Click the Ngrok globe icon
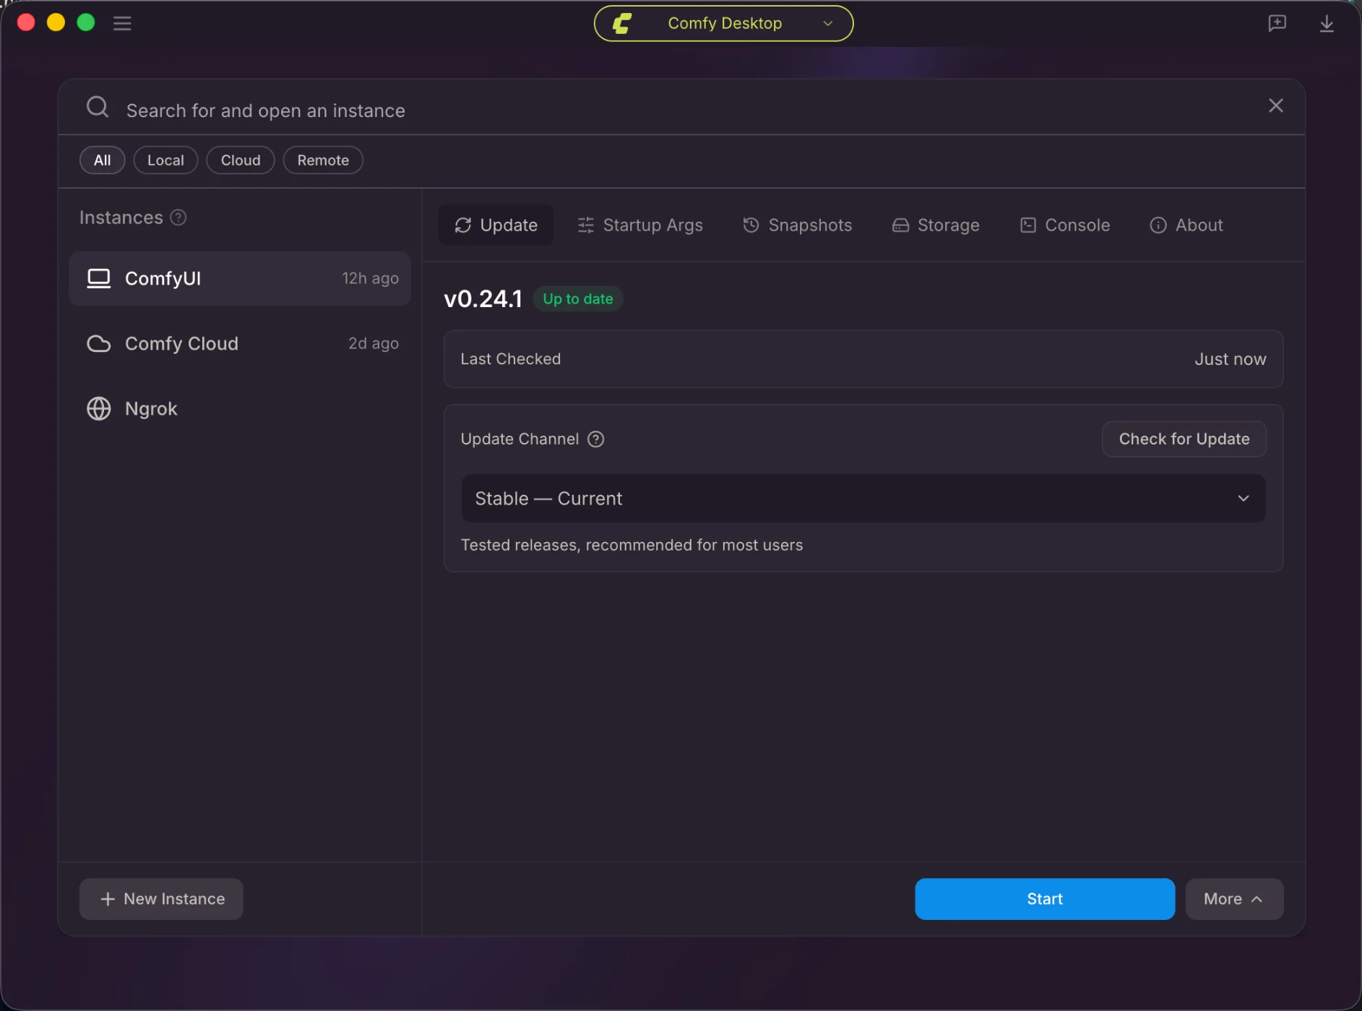Viewport: 1362px width, 1011px height. point(99,408)
